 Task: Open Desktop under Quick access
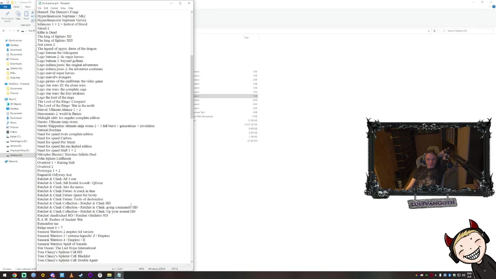click(14, 45)
